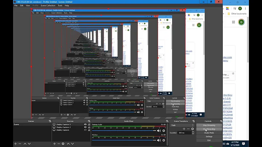Open transition properties gear in Scene Transitions

point(192,129)
